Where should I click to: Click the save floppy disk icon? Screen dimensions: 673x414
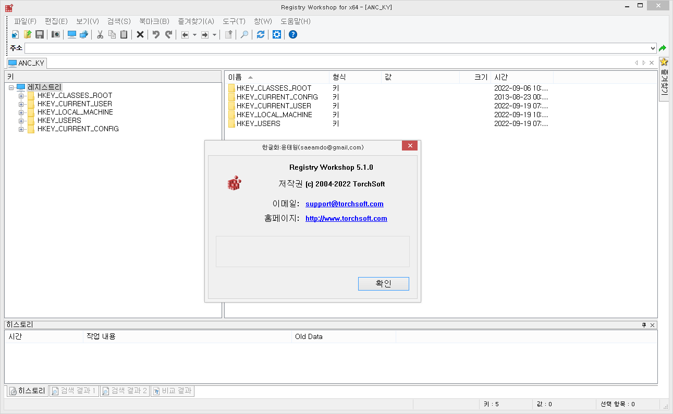[x=40, y=34]
